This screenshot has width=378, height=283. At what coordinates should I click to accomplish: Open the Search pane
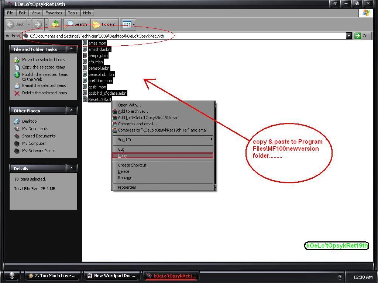[x=77, y=24]
